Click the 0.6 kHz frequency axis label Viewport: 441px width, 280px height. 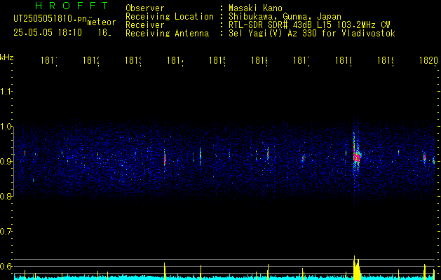6,266
